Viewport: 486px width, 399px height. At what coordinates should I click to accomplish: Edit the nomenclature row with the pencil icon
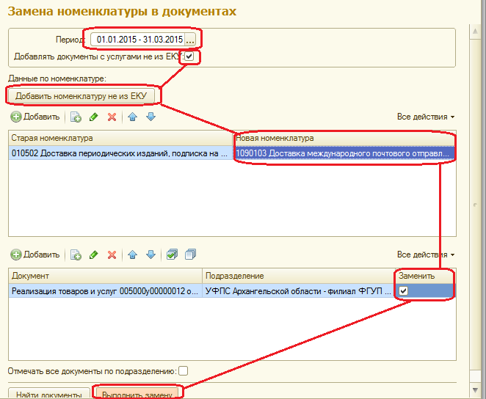(94, 117)
